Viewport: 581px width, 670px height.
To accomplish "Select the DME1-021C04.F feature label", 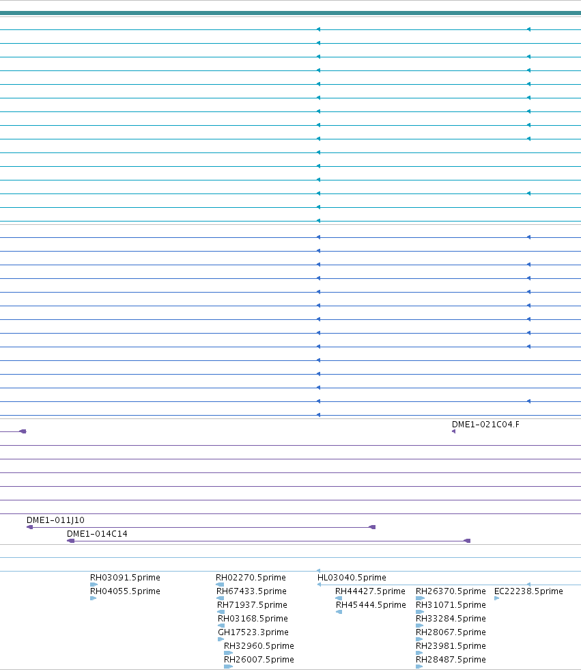I will point(485,425).
